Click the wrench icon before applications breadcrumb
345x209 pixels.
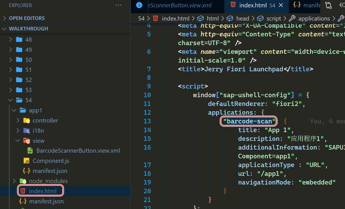coord(292,19)
